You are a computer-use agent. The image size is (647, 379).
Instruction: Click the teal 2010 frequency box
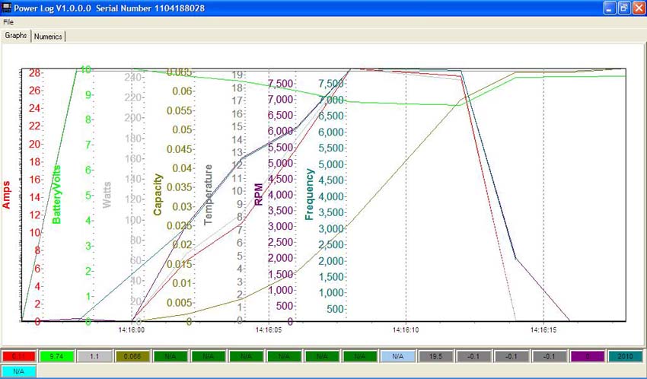625,356
